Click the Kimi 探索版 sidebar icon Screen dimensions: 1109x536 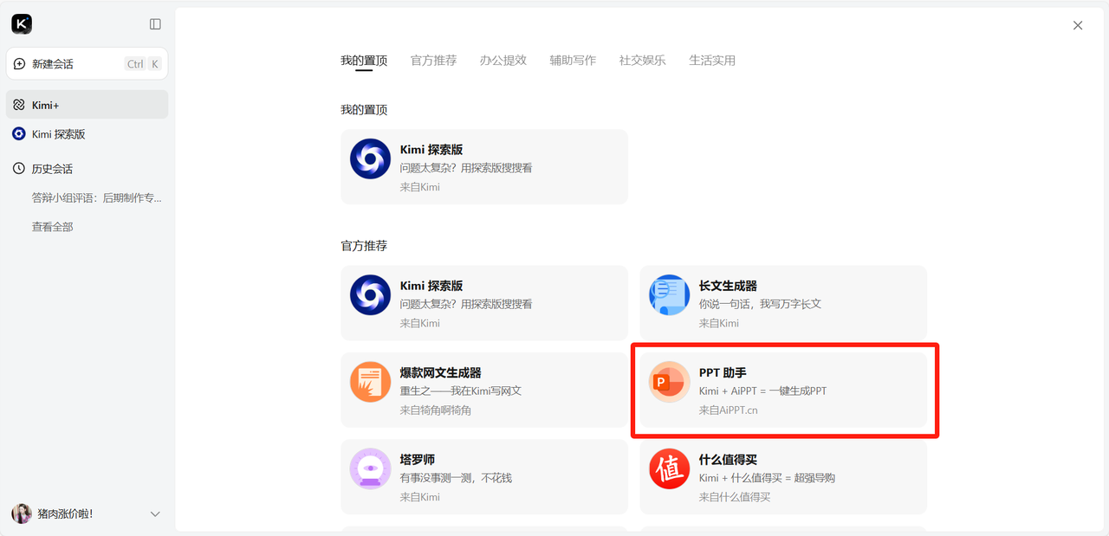pos(19,134)
